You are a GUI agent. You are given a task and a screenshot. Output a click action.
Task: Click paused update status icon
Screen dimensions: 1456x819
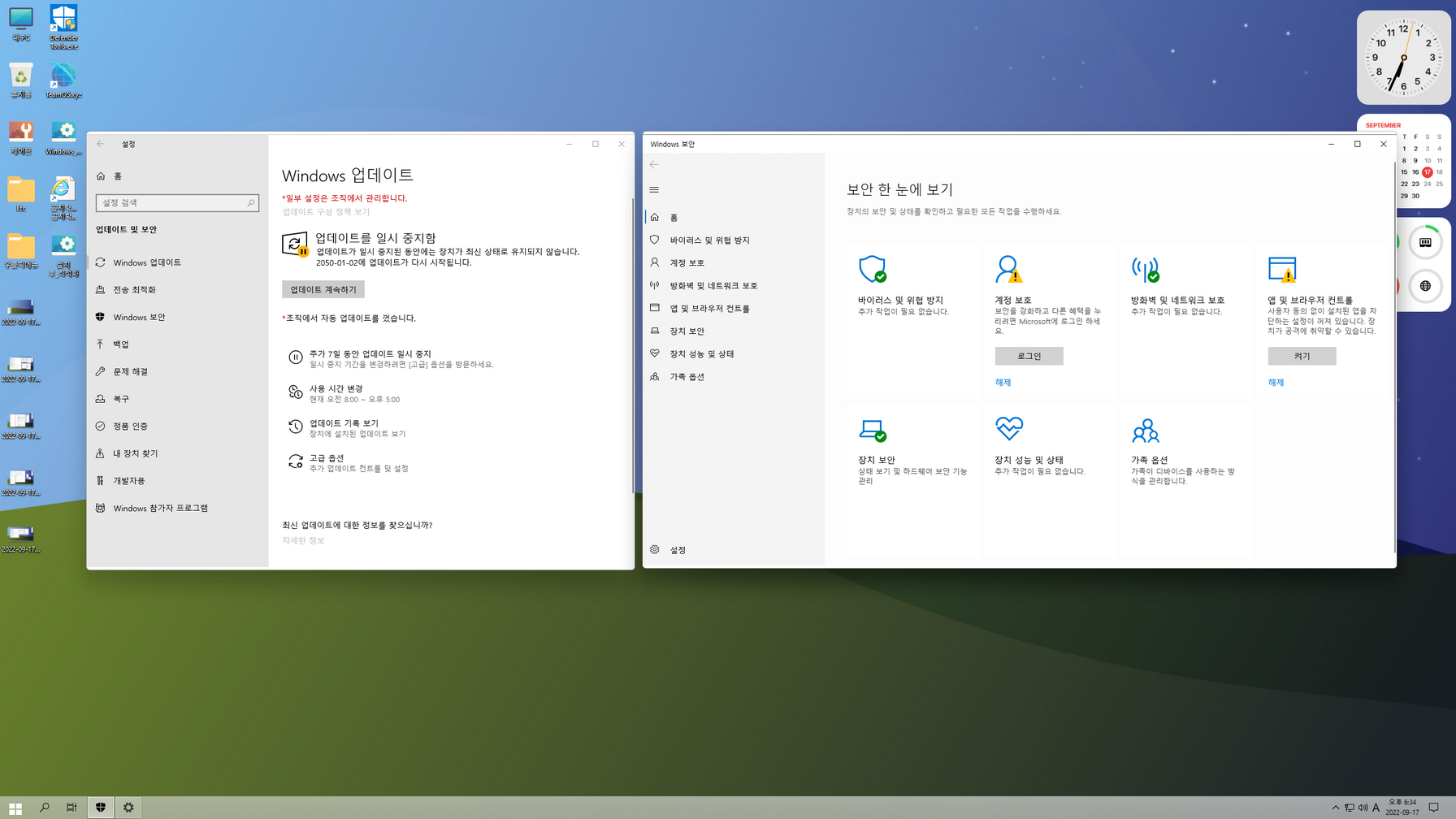click(x=295, y=245)
